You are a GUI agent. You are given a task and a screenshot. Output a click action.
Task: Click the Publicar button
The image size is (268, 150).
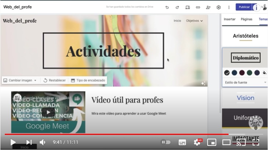click(244, 7)
